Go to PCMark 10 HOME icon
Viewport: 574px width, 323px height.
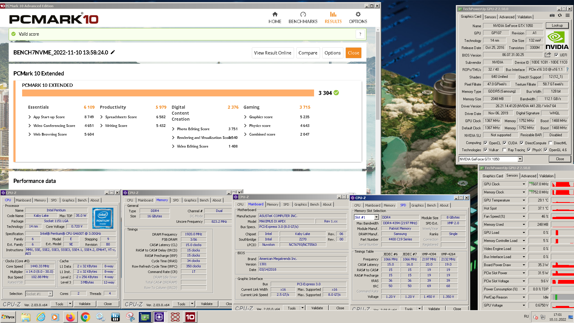click(275, 14)
